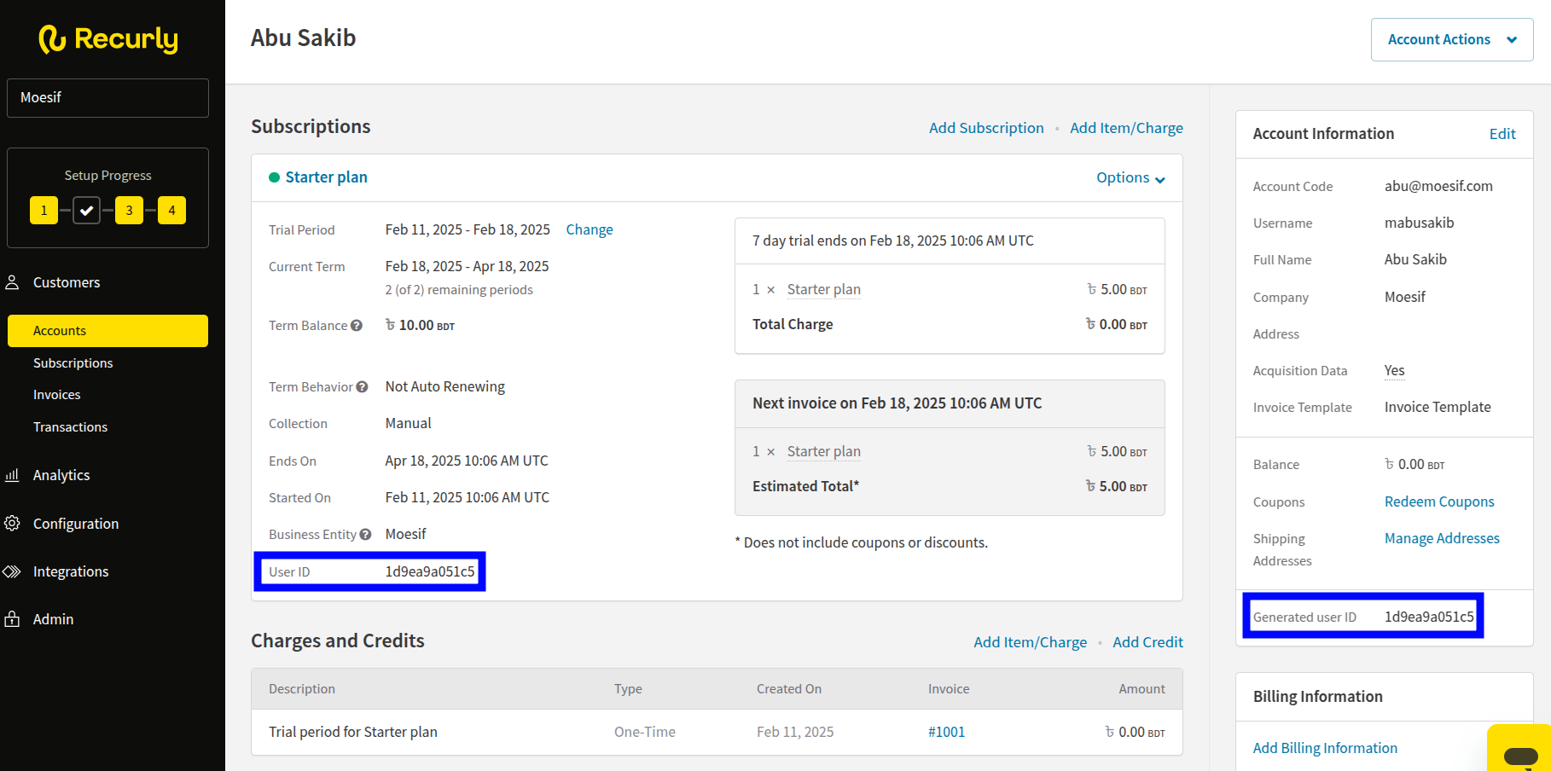The height and width of the screenshot is (771, 1551).
Task: Select setup progress step 1
Action: pyautogui.click(x=44, y=210)
